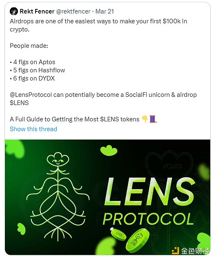Click the Mar 21 tweet timestamp

pos(104,11)
